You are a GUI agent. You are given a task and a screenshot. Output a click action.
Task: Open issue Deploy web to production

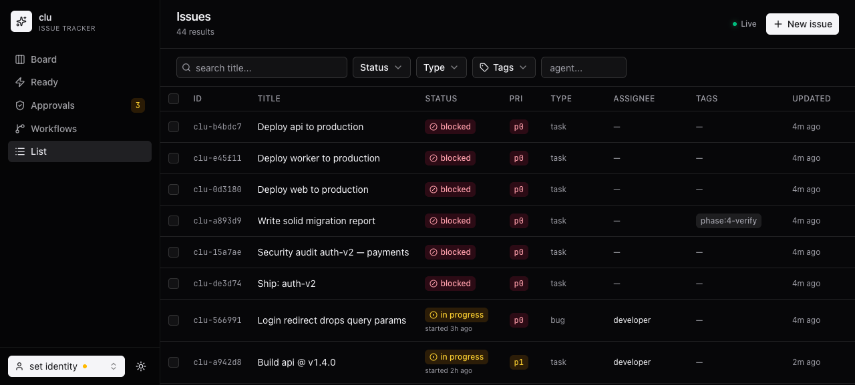click(x=313, y=189)
